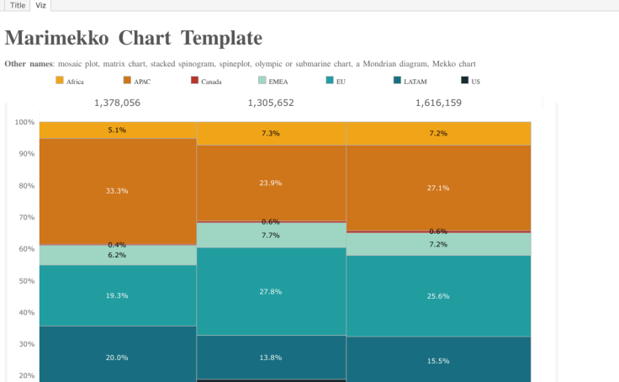
Task: Click the Africa legend color swatch
Action: [60, 81]
